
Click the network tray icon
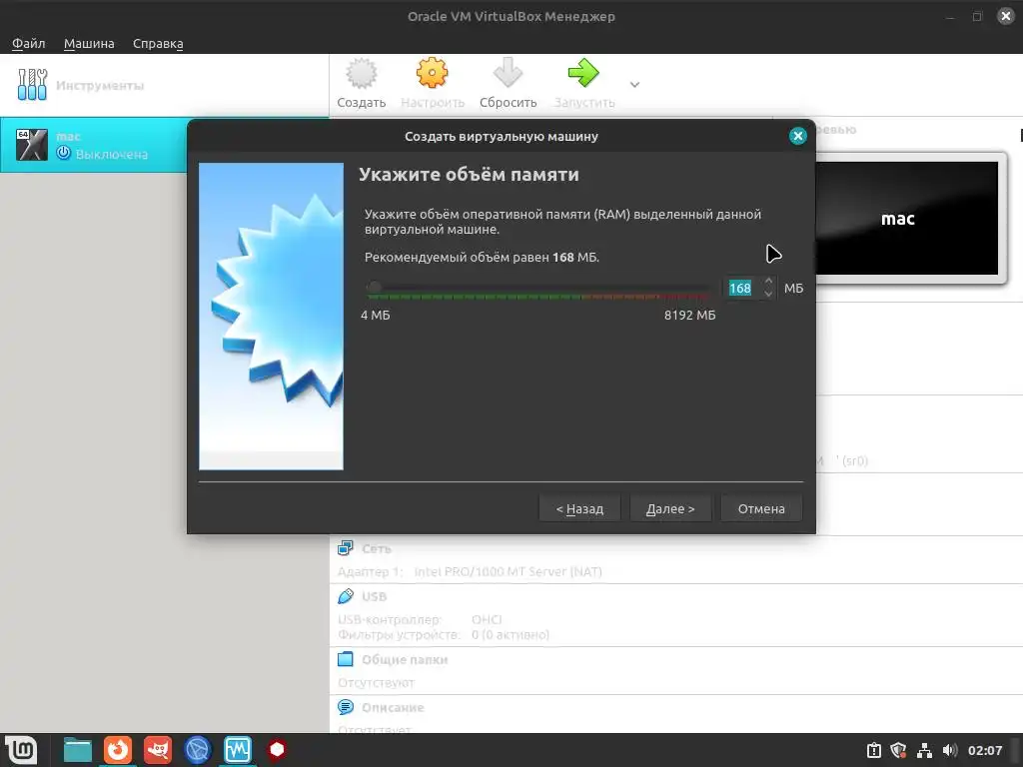click(x=924, y=751)
